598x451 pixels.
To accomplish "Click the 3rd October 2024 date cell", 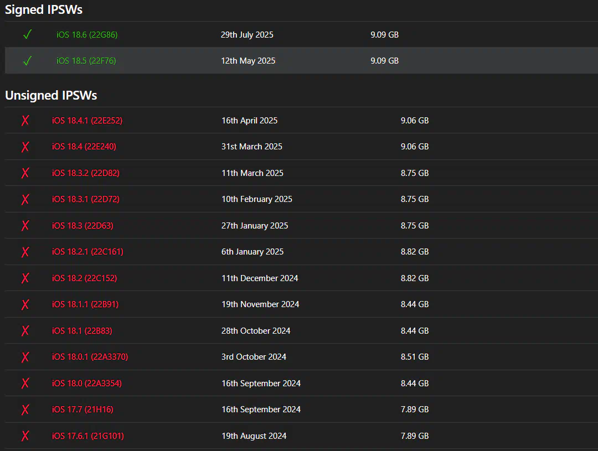I will (x=254, y=357).
